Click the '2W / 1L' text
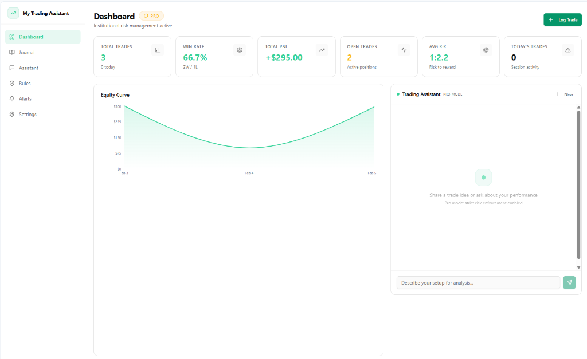This screenshot has height=359, width=587. coord(190,68)
